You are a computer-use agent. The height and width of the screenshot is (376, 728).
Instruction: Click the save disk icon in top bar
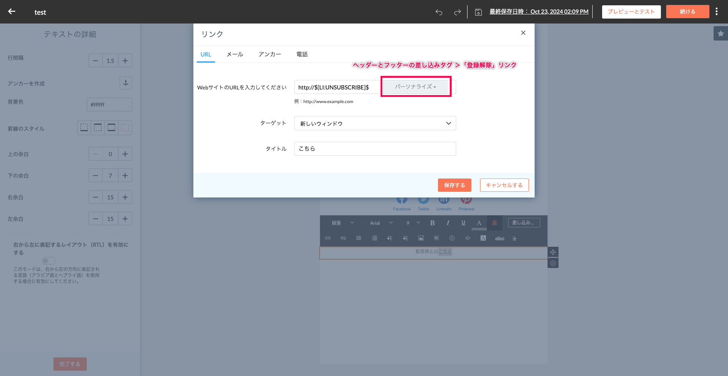tap(479, 12)
